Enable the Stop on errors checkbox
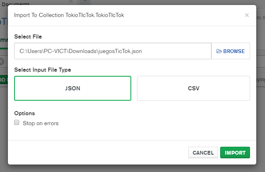The width and height of the screenshot is (265, 172). coord(17,123)
